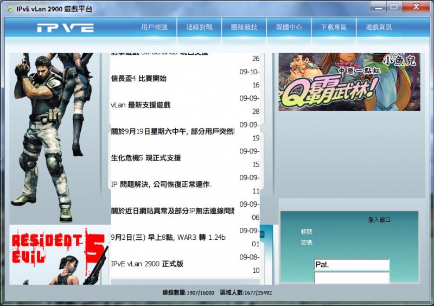Open news about 9月19日星期六中午 user issue
Screen dimensions: 434x306
coord(173,131)
